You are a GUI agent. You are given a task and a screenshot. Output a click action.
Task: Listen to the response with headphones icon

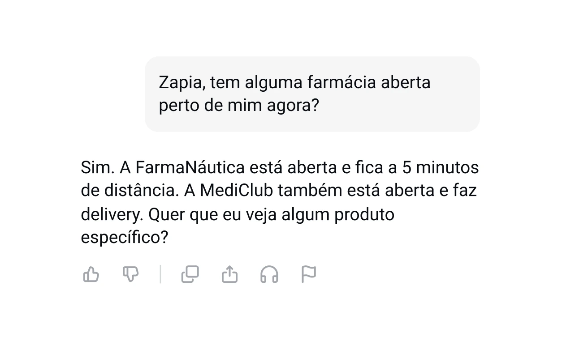click(269, 274)
